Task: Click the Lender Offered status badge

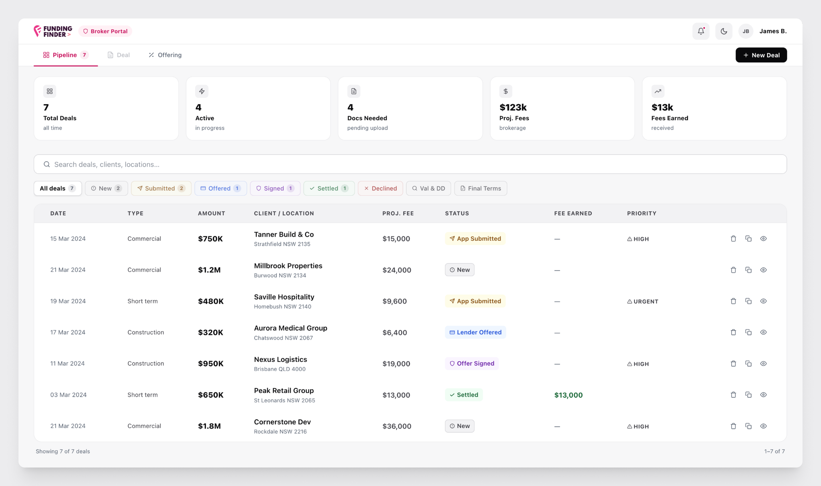Action: coord(475,332)
